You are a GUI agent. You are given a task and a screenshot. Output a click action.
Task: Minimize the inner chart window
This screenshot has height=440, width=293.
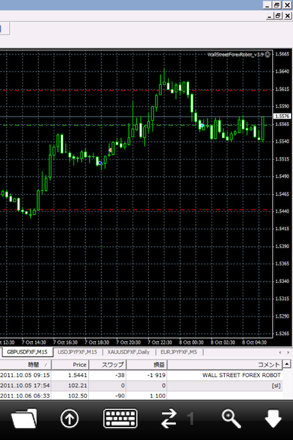tap(269, 16)
